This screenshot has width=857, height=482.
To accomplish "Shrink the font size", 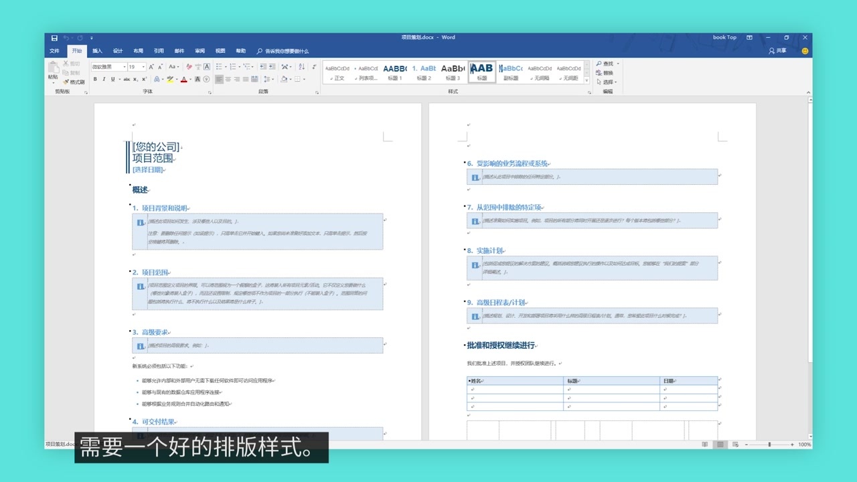I will click(160, 67).
